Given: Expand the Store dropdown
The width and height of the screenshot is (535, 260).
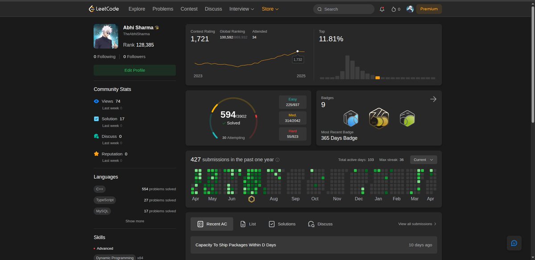Looking at the screenshot, I should click(x=270, y=9).
